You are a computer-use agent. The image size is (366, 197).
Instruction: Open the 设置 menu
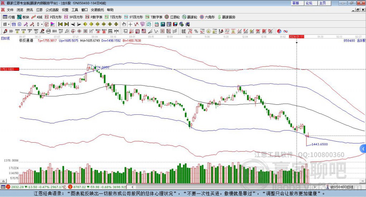coord(65,10)
